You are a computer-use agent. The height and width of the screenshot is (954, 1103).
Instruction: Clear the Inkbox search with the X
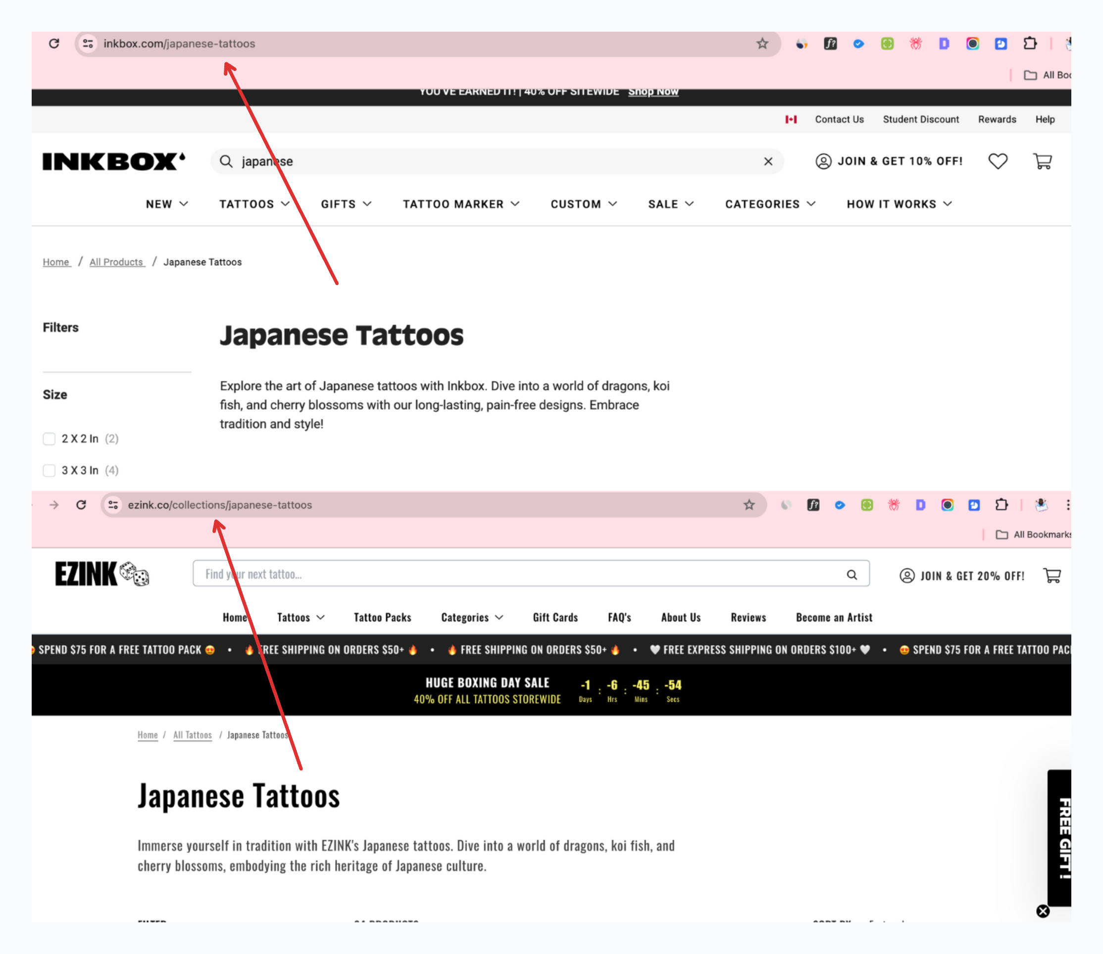767,161
